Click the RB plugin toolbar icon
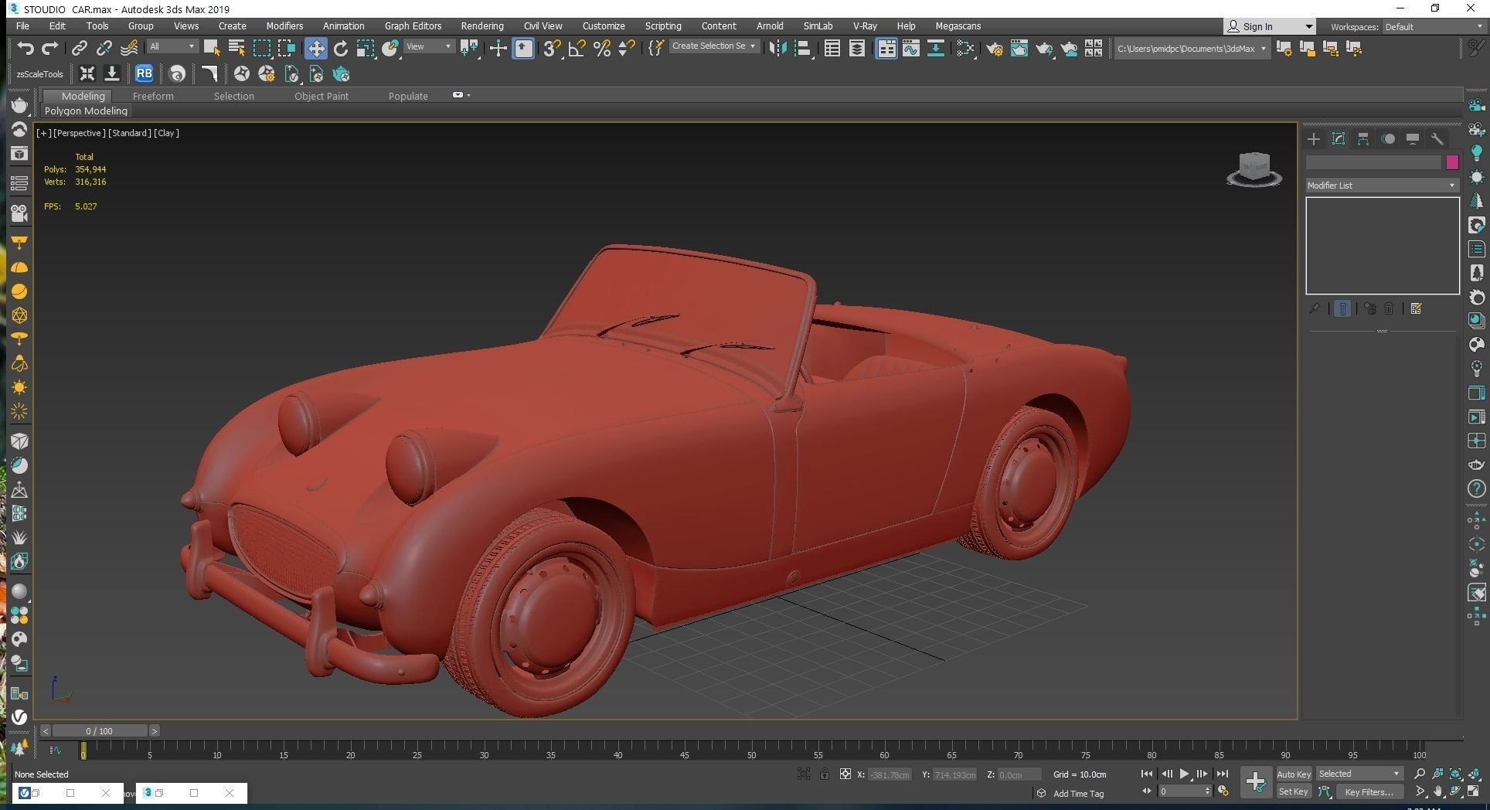 point(144,74)
